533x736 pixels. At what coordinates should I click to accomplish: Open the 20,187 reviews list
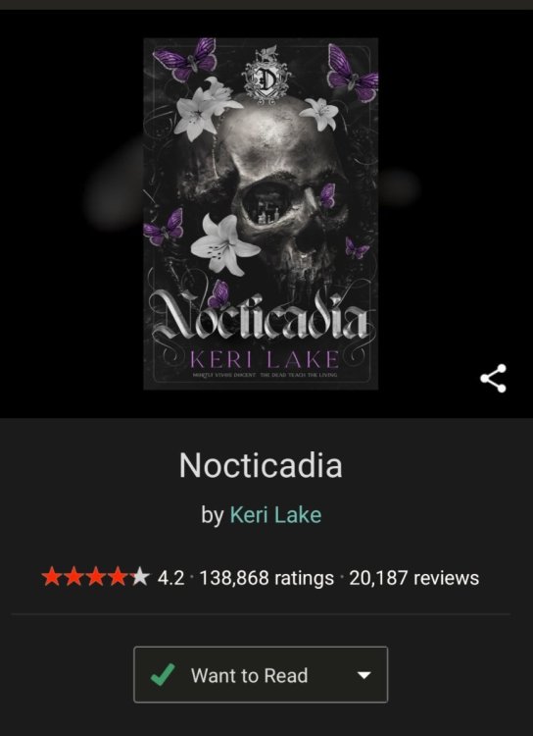tap(413, 578)
